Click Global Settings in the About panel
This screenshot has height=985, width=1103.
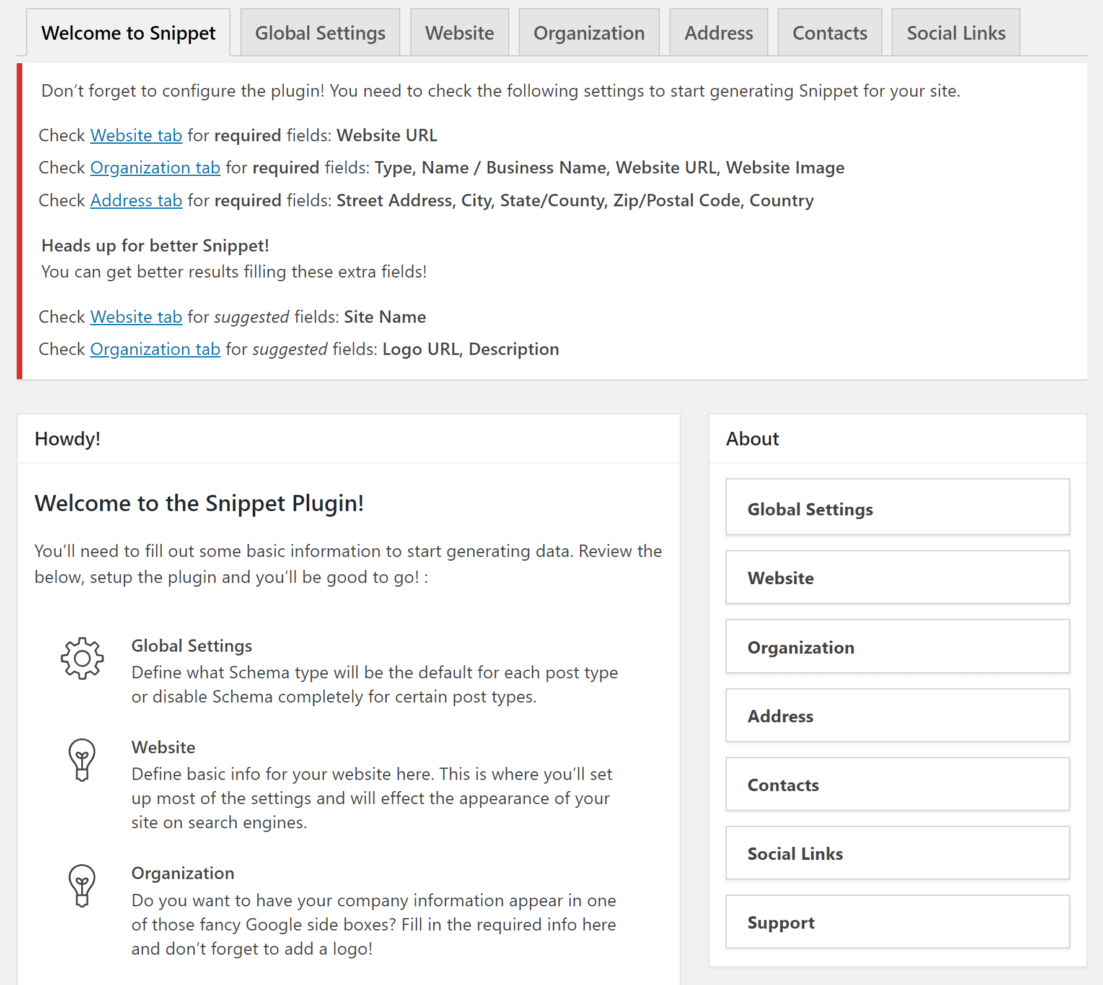pyautogui.click(x=811, y=509)
